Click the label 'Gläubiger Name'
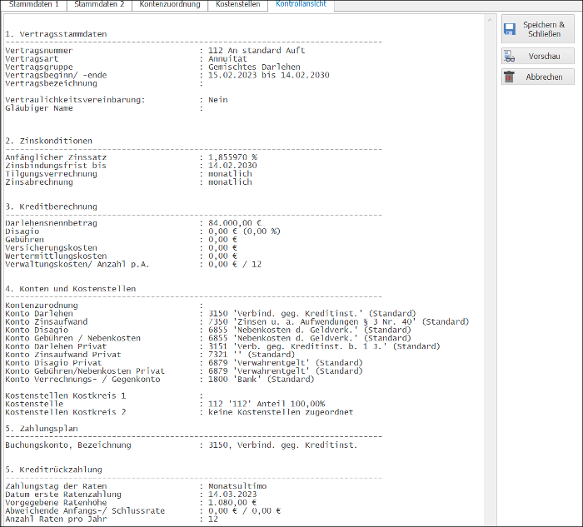The width and height of the screenshot is (583, 527). pos(39,108)
